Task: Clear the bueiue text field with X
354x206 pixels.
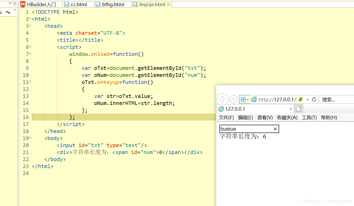Action: (x=275, y=129)
